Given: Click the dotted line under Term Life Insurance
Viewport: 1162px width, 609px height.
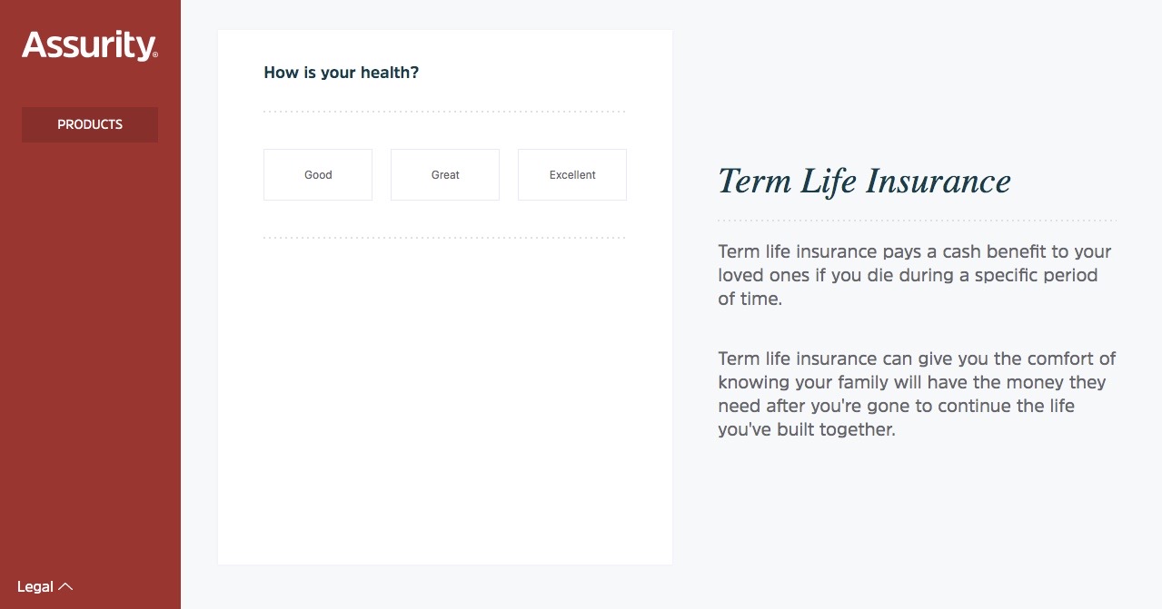Looking at the screenshot, I should point(916,221).
